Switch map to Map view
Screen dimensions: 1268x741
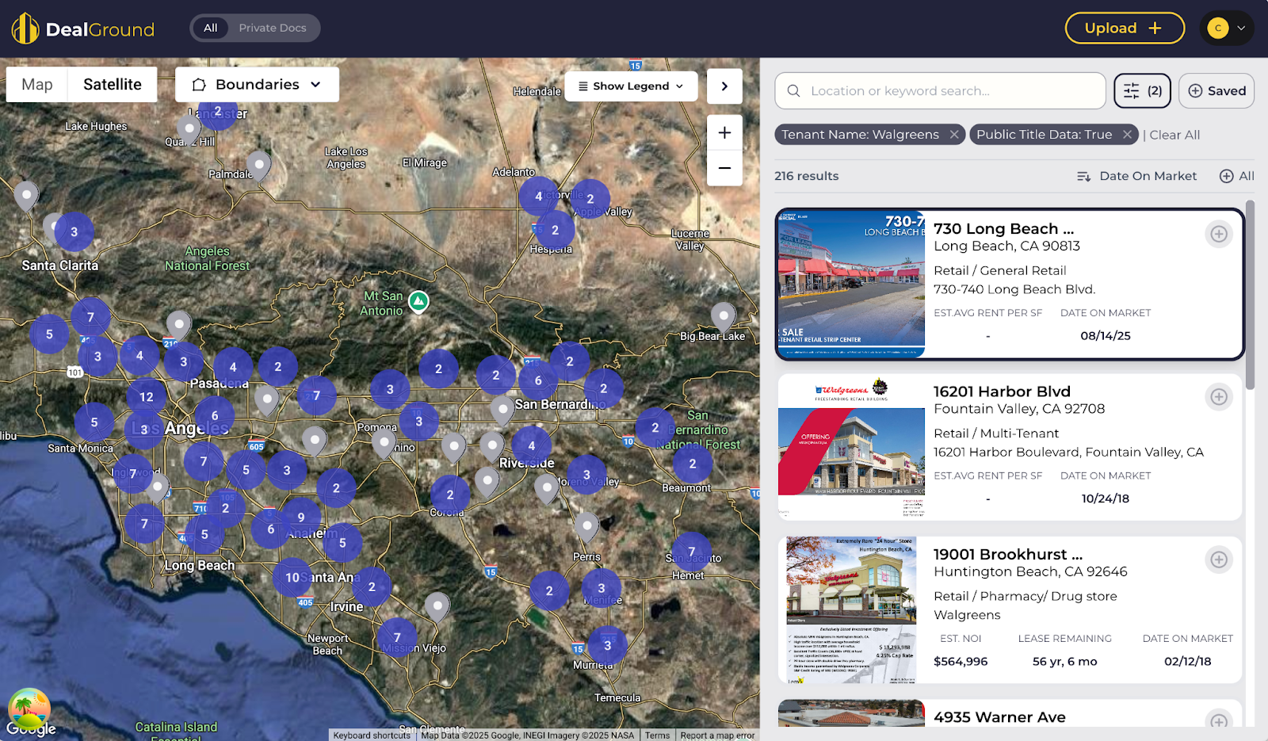click(37, 84)
